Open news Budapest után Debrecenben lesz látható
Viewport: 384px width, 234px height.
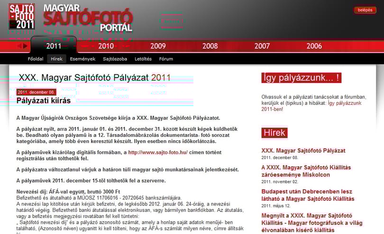(308, 195)
